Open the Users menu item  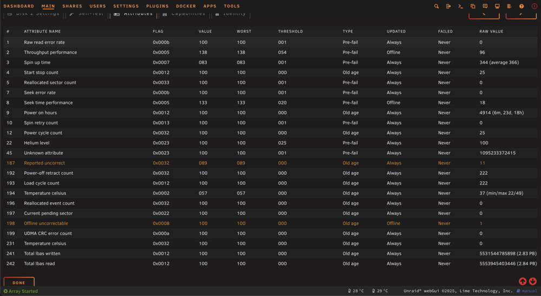coord(97,6)
